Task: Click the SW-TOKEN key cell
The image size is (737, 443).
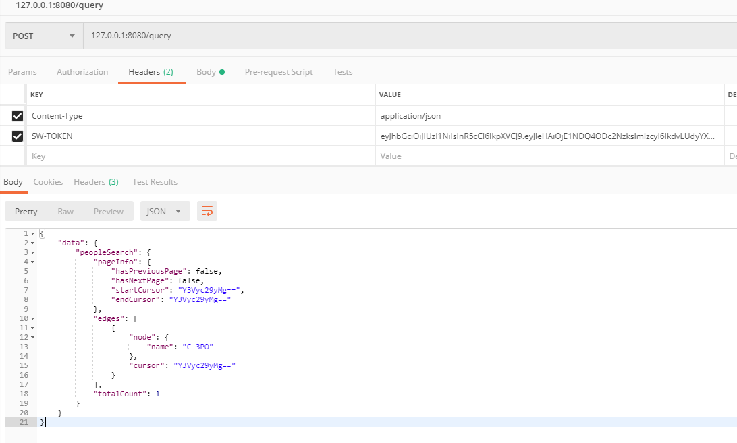Action: pos(200,136)
